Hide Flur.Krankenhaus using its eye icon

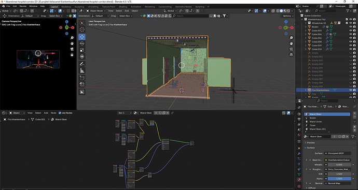click(350, 90)
